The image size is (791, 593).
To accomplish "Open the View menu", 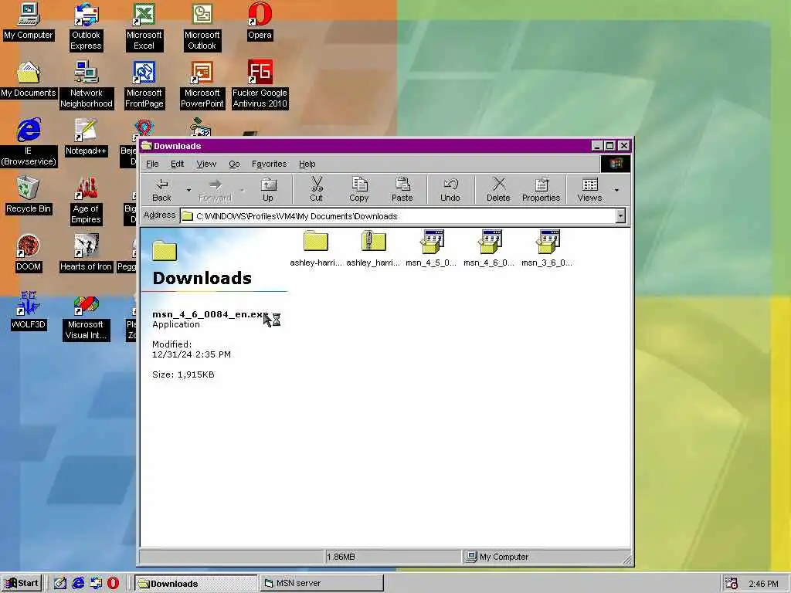I will 206,164.
